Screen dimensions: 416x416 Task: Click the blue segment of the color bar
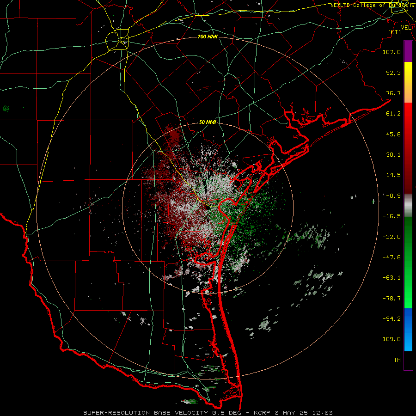[408, 330]
